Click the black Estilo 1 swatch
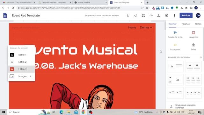 tap(12, 55)
